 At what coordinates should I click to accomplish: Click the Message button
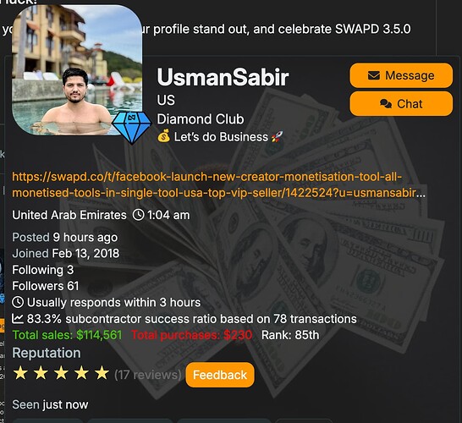(401, 75)
